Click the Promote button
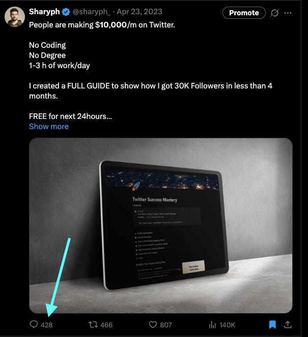 pyautogui.click(x=244, y=13)
